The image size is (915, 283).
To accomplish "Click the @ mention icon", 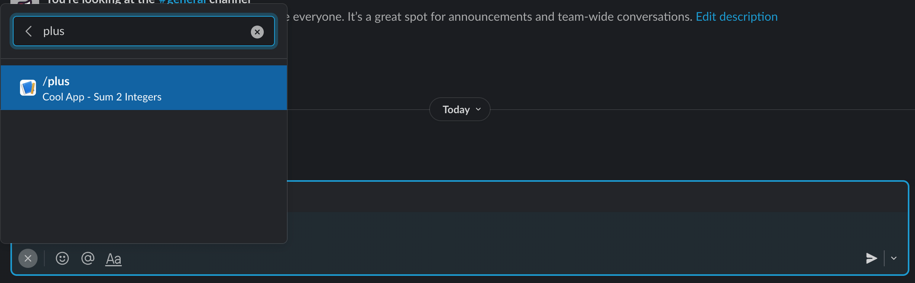I will coord(88,258).
